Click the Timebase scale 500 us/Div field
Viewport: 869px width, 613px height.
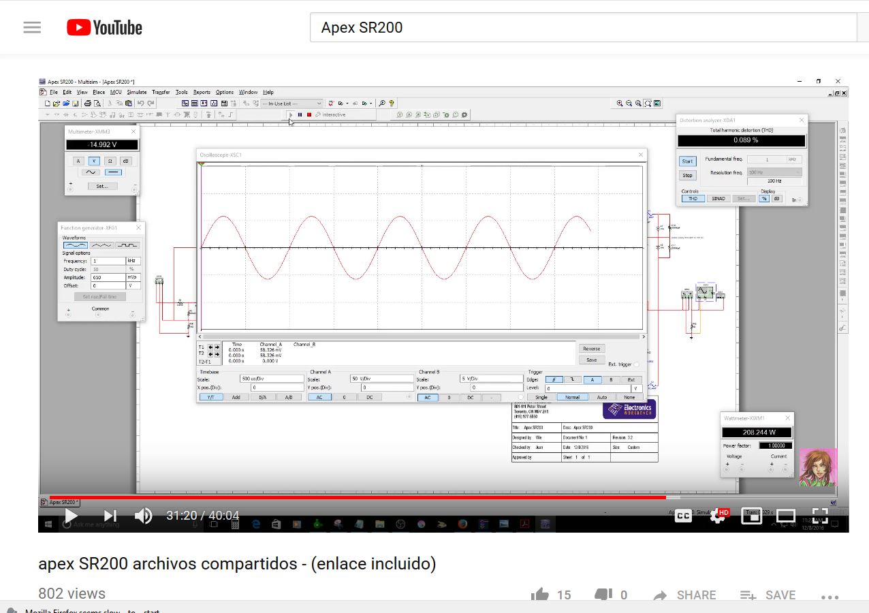(x=271, y=379)
